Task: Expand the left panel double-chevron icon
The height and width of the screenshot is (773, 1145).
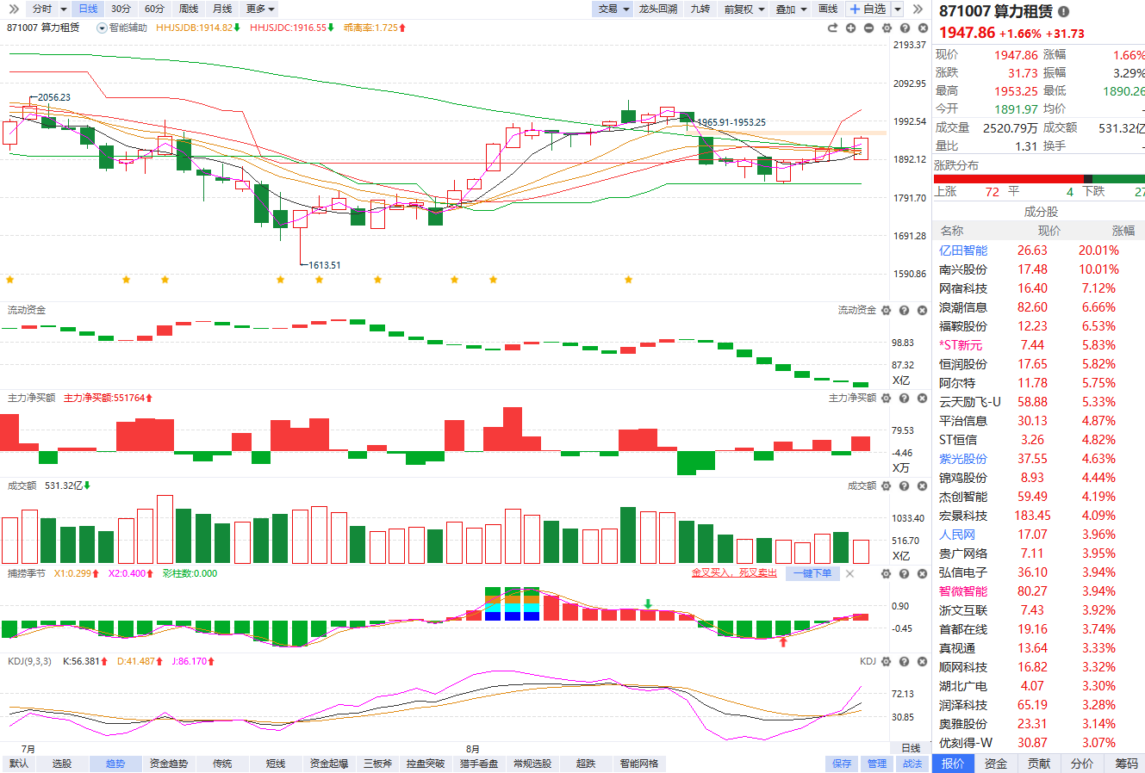Action: click(x=14, y=9)
